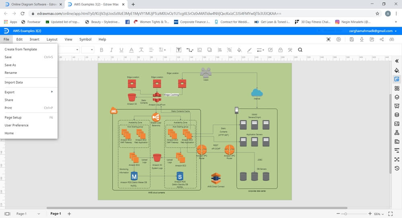This screenshot has width=402, height=218.
Task: Choose Home in File menu
Action: pyautogui.click(x=9, y=133)
